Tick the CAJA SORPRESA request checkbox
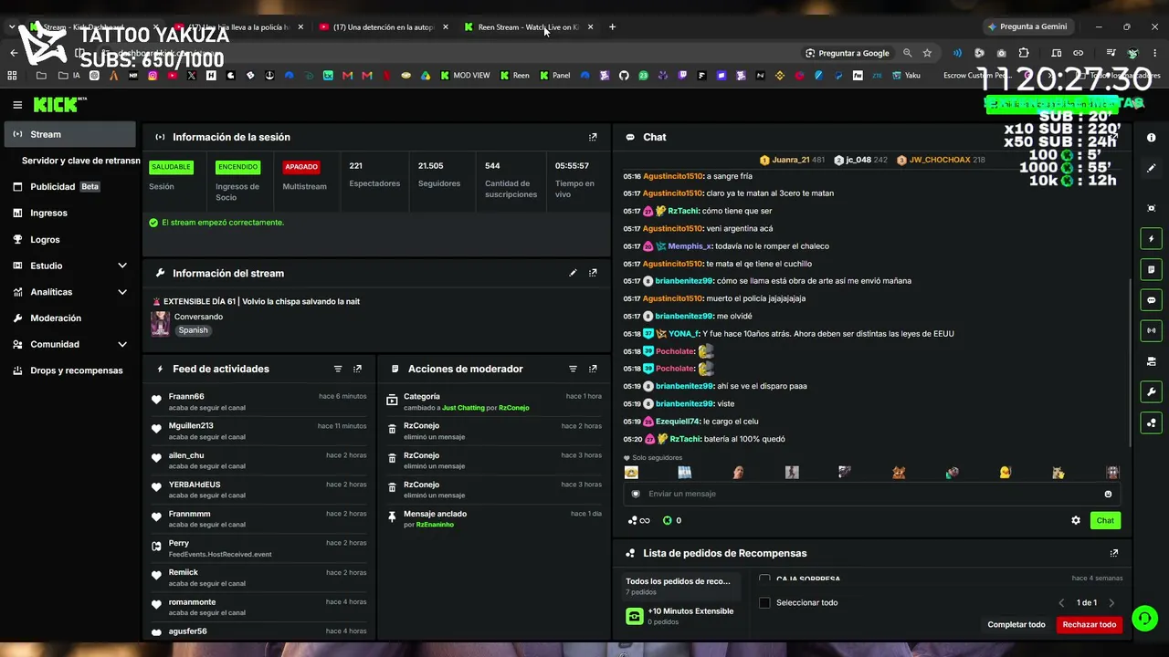This screenshot has height=657, width=1169. point(764,579)
